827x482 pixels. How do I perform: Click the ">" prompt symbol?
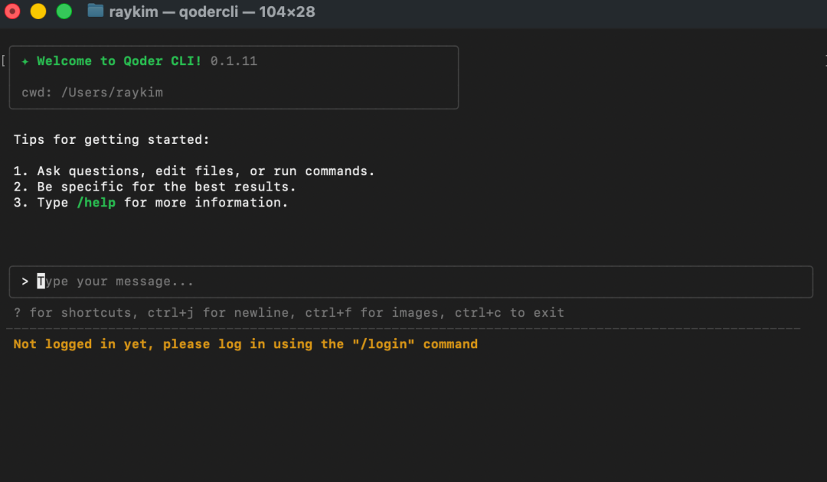click(25, 282)
